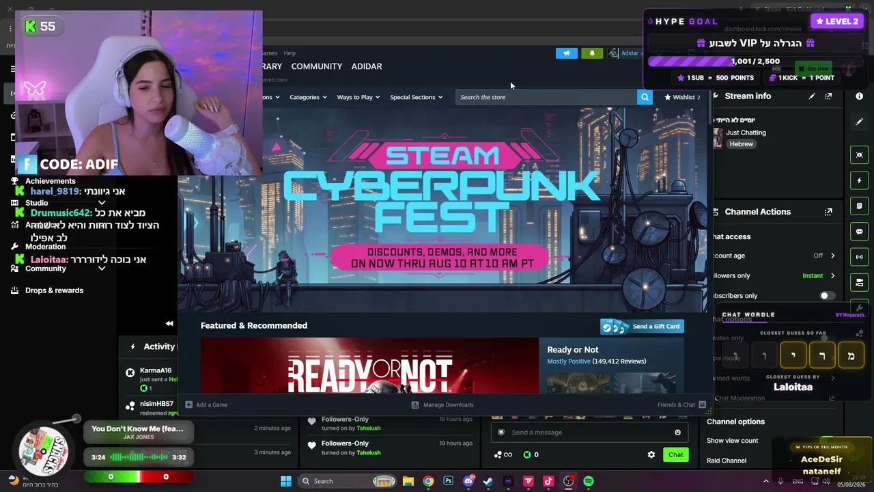Click the Manage Downloads icon in Steam
Screen dimensions: 874x492
414,405
